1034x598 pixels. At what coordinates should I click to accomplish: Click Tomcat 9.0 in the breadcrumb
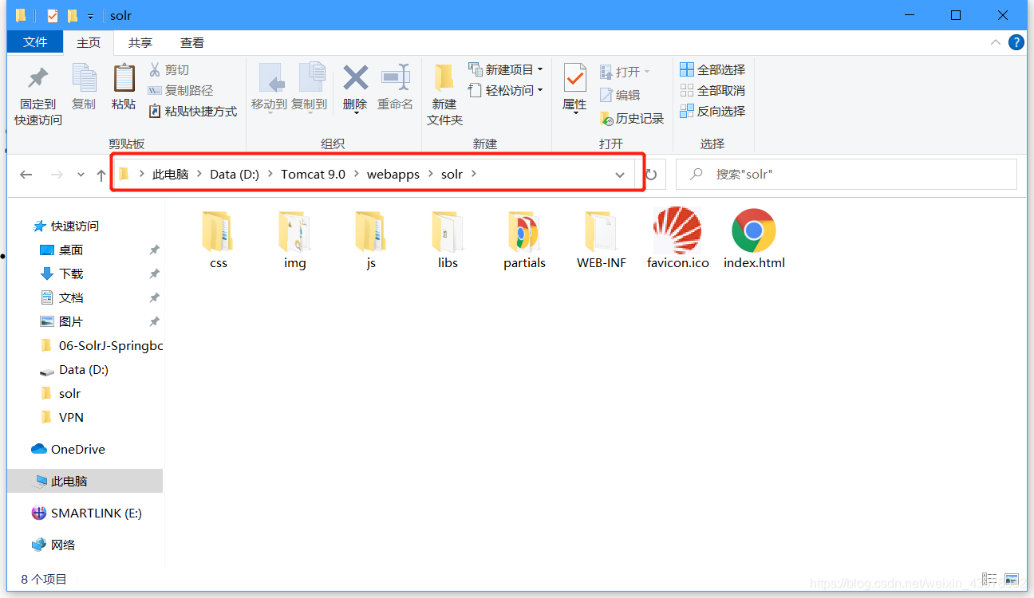(313, 174)
